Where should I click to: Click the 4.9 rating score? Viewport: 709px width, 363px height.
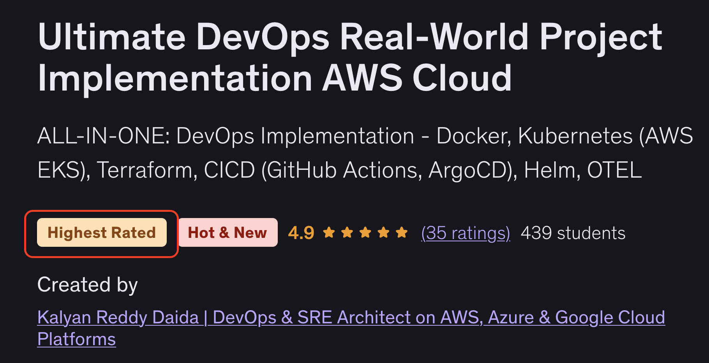[x=301, y=233]
